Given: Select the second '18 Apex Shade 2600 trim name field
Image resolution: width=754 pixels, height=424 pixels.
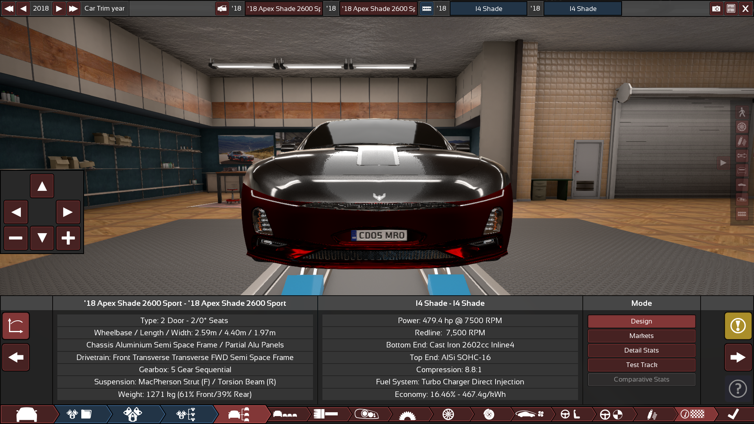Looking at the screenshot, I should 379,8.
